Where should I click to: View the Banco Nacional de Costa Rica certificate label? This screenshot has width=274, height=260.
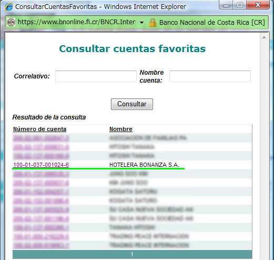pos(212,23)
